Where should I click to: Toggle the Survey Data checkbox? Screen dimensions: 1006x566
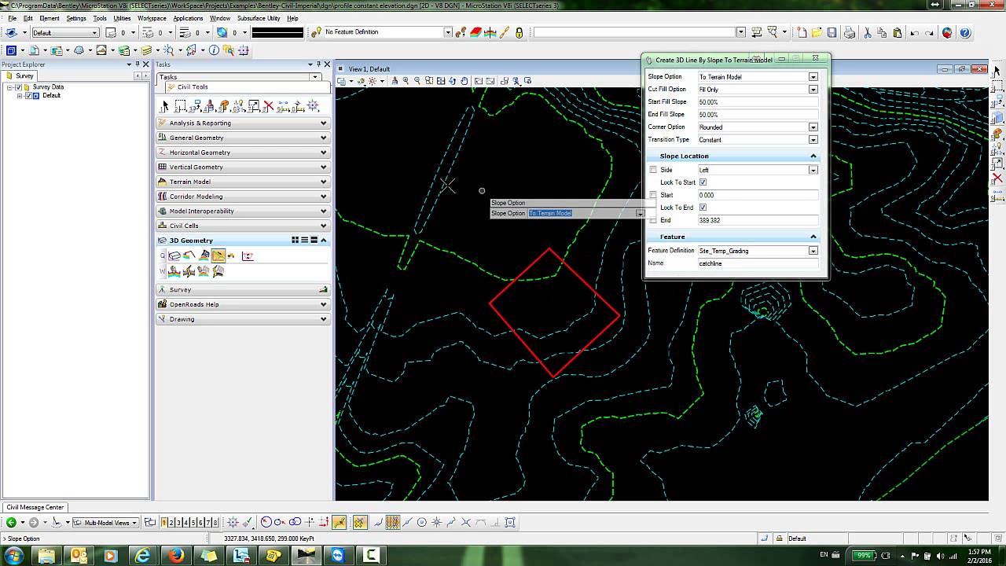[19, 87]
